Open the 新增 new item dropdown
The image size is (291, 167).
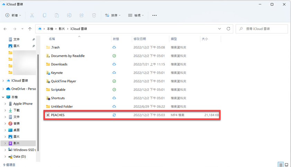click(x=13, y=16)
